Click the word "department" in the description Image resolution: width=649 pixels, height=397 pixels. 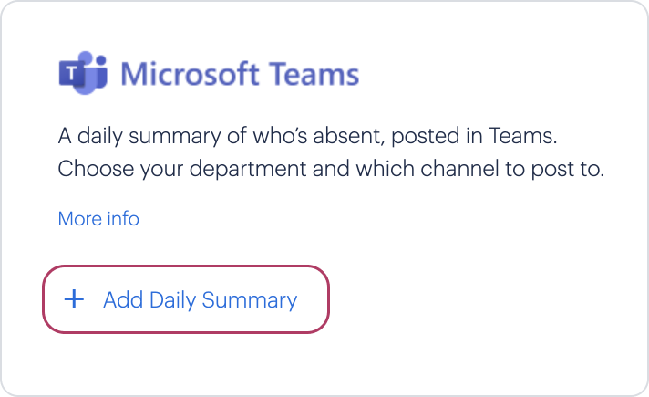(x=248, y=169)
